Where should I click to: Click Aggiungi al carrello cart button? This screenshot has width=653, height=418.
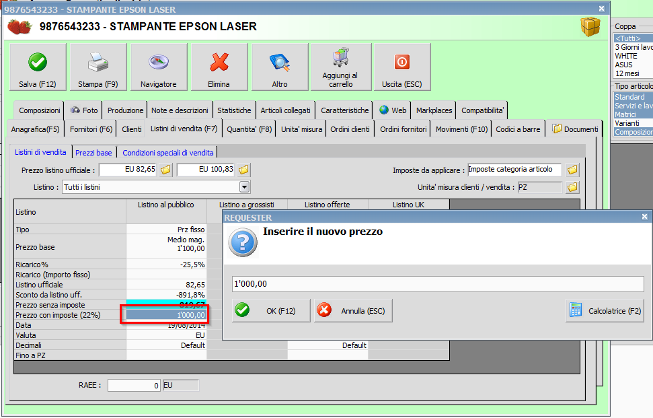click(x=341, y=67)
